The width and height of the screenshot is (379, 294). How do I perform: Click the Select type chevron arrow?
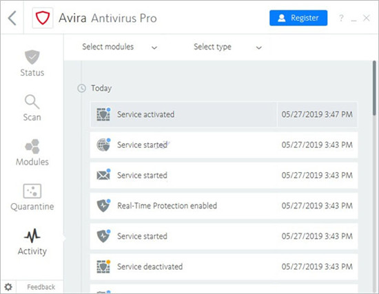click(x=258, y=48)
